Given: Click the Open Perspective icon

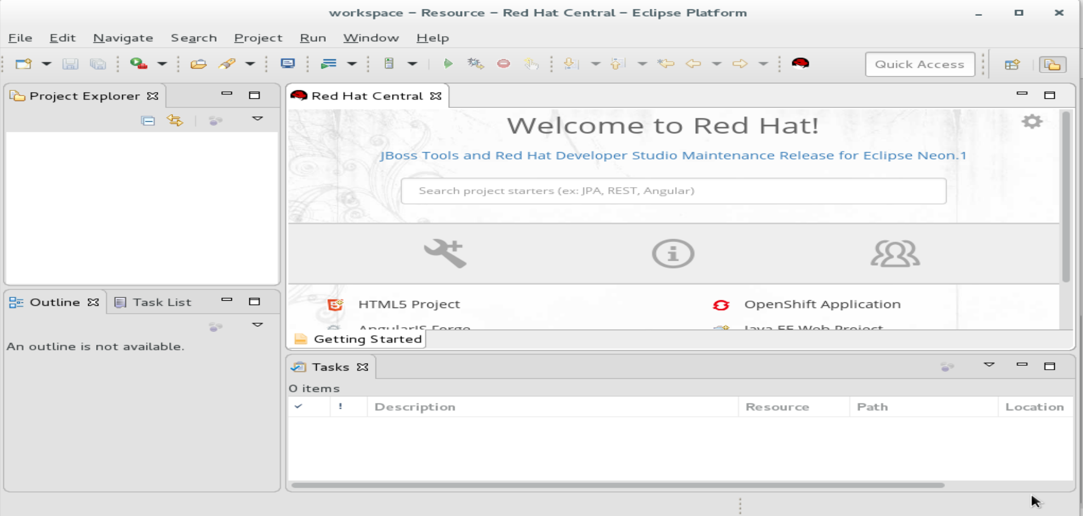Looking at the screenshot, I should [1012, 64].
